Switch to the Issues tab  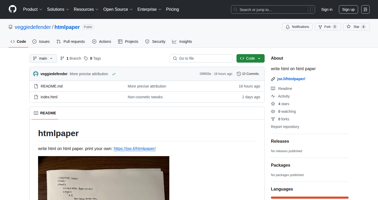[41, 42]
